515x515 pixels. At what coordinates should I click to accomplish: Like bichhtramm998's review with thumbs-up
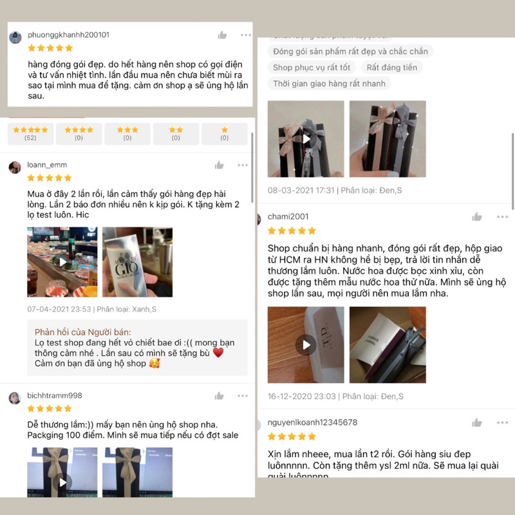click(x=220, y=396)
